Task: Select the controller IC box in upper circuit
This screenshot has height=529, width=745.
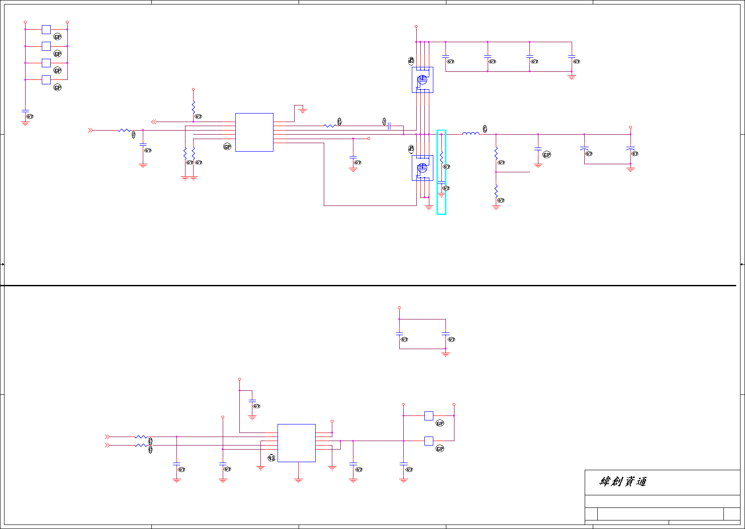Action: (254, 132)
